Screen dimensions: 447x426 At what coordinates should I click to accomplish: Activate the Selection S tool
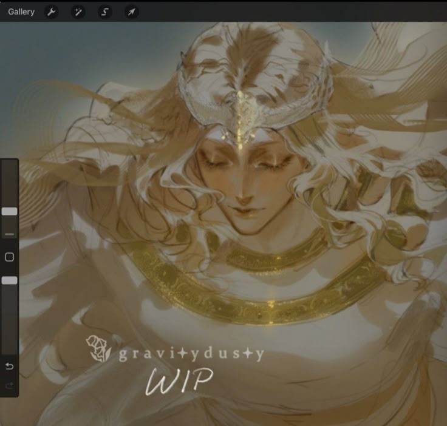(104, 12)
